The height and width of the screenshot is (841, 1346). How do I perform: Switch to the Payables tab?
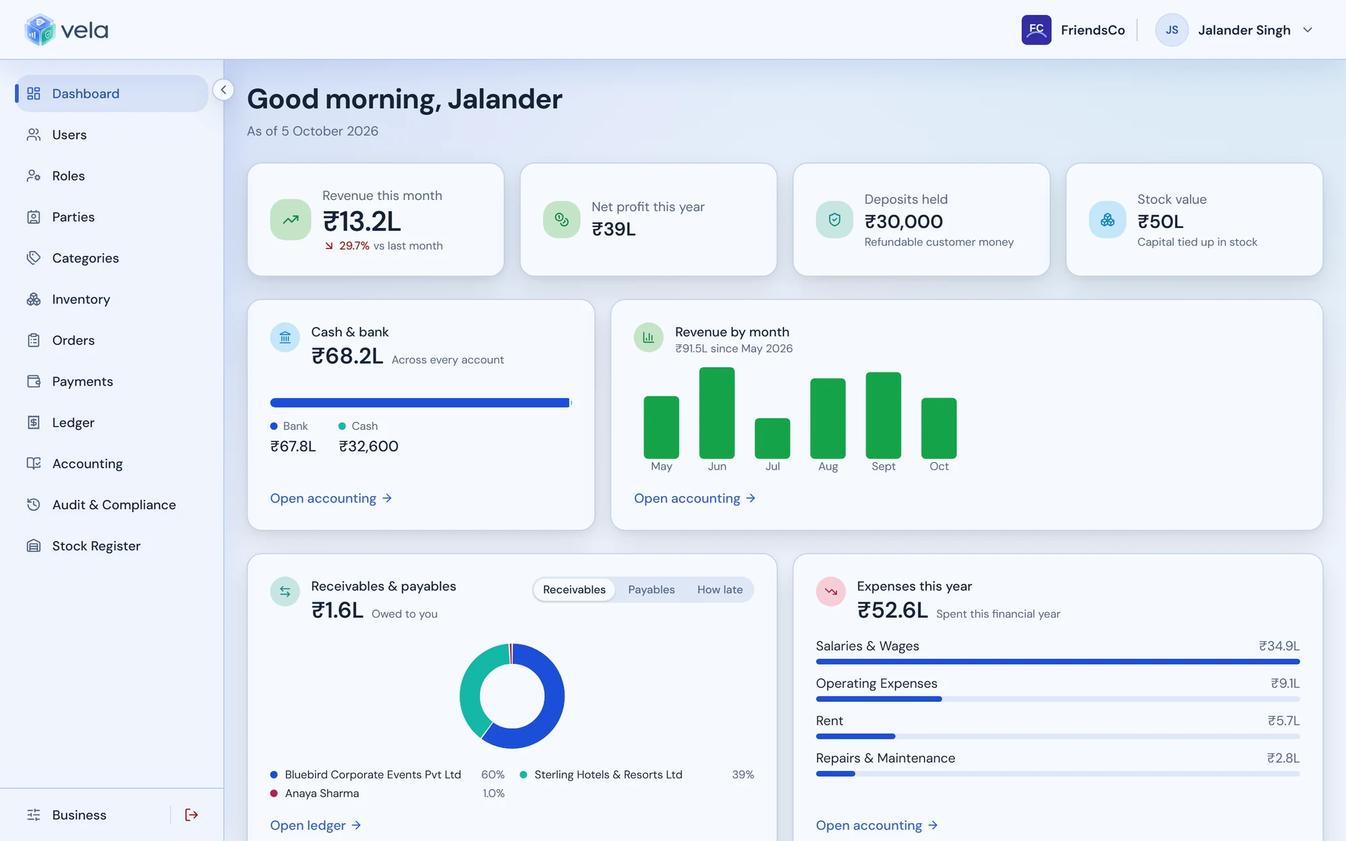tap(651, 589)
